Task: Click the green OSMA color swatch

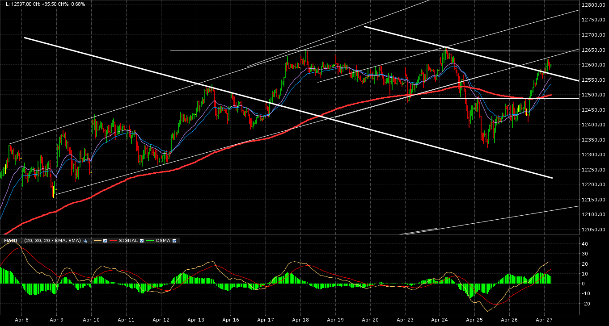Action: coord(150,241)
